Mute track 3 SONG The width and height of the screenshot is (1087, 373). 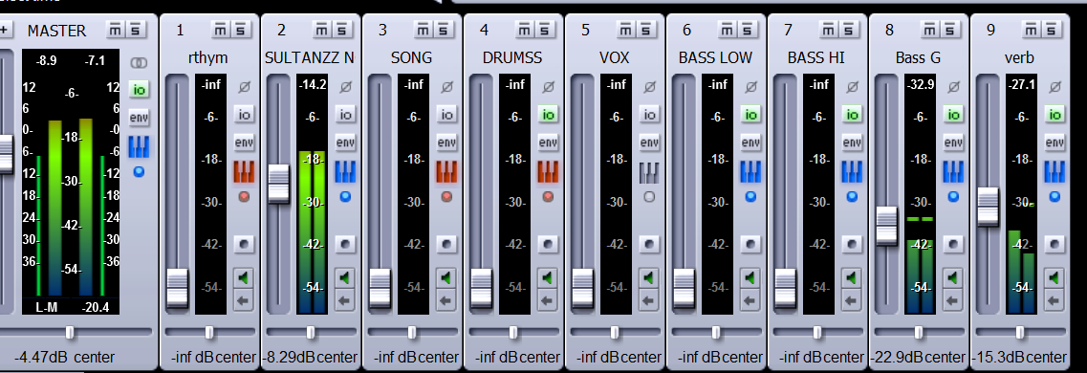(x=423, y=30)
